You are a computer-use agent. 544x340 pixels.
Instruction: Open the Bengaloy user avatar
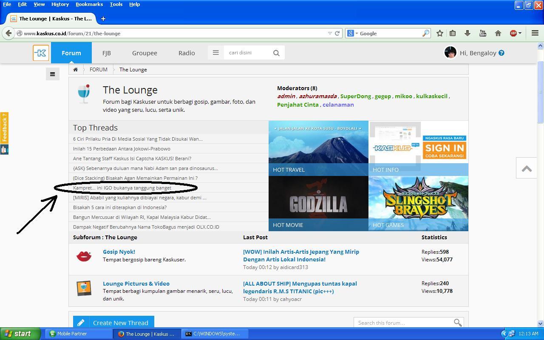click(x=450, y=53)
